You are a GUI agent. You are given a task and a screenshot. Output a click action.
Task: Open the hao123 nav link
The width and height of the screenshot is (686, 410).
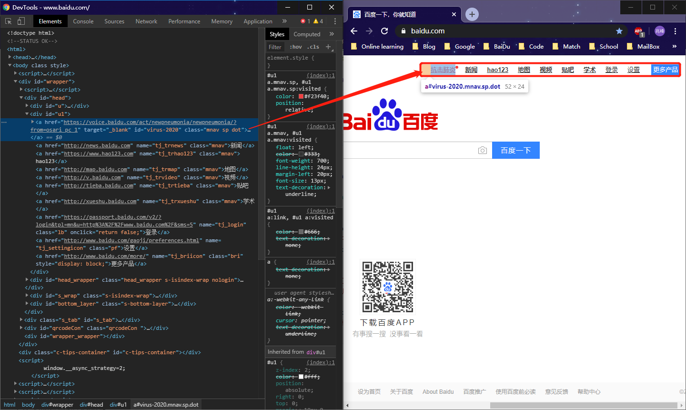coord(498,70)
